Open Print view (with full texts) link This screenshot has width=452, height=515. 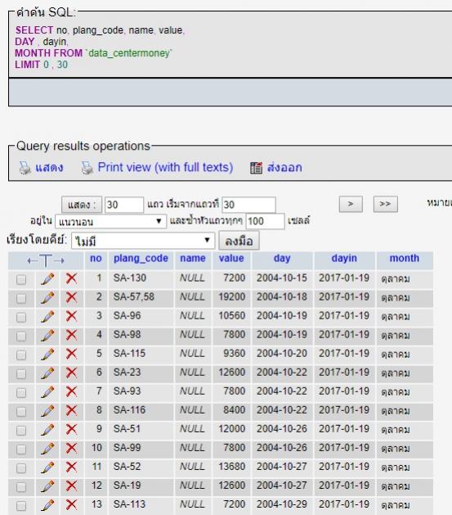tap(166, 168)
